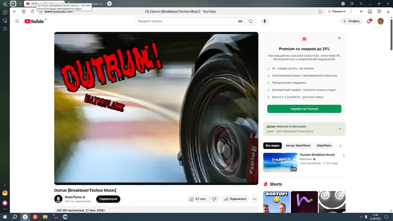393x221 pixels.
Task: Open the Waterflame channel avatar
Action: [58, 199]
